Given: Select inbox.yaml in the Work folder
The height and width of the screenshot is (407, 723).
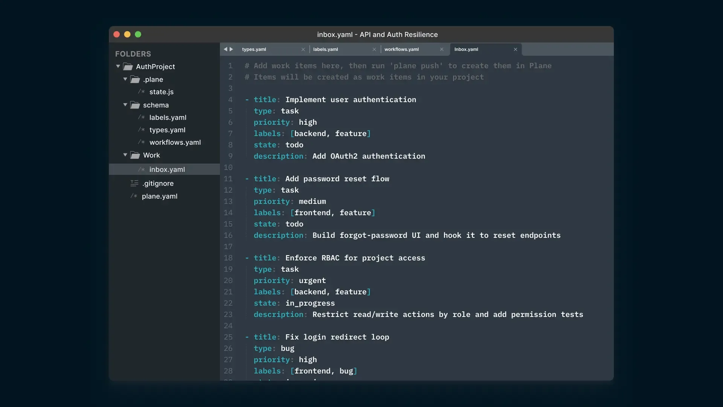Looking at the screenshot, I should point(164,169).
